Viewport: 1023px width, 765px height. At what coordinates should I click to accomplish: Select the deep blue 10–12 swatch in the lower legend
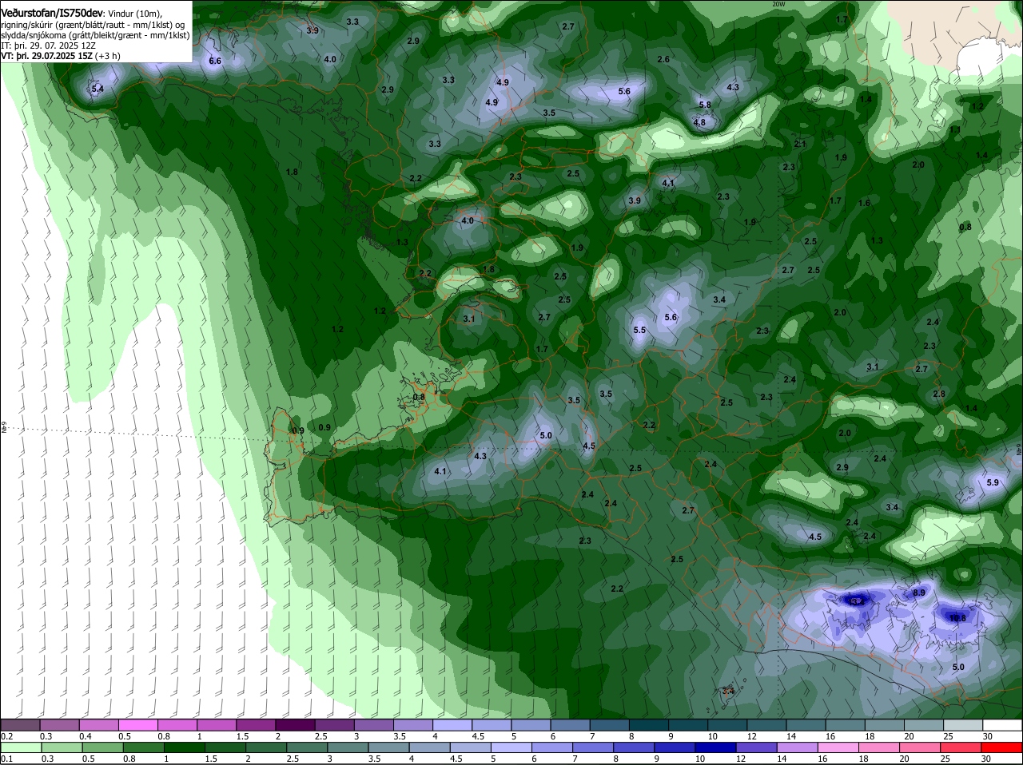pos(717,748)
